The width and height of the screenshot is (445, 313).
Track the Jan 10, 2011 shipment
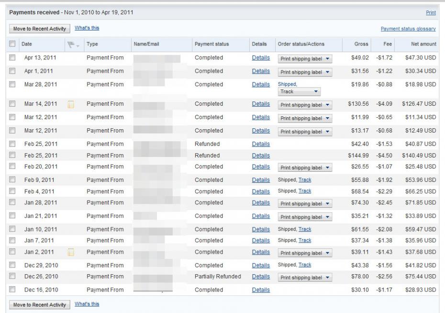pos(305,229)
